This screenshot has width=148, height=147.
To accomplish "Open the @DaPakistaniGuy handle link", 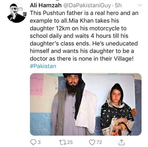I will pyautogui.click(x=87, y=6).
